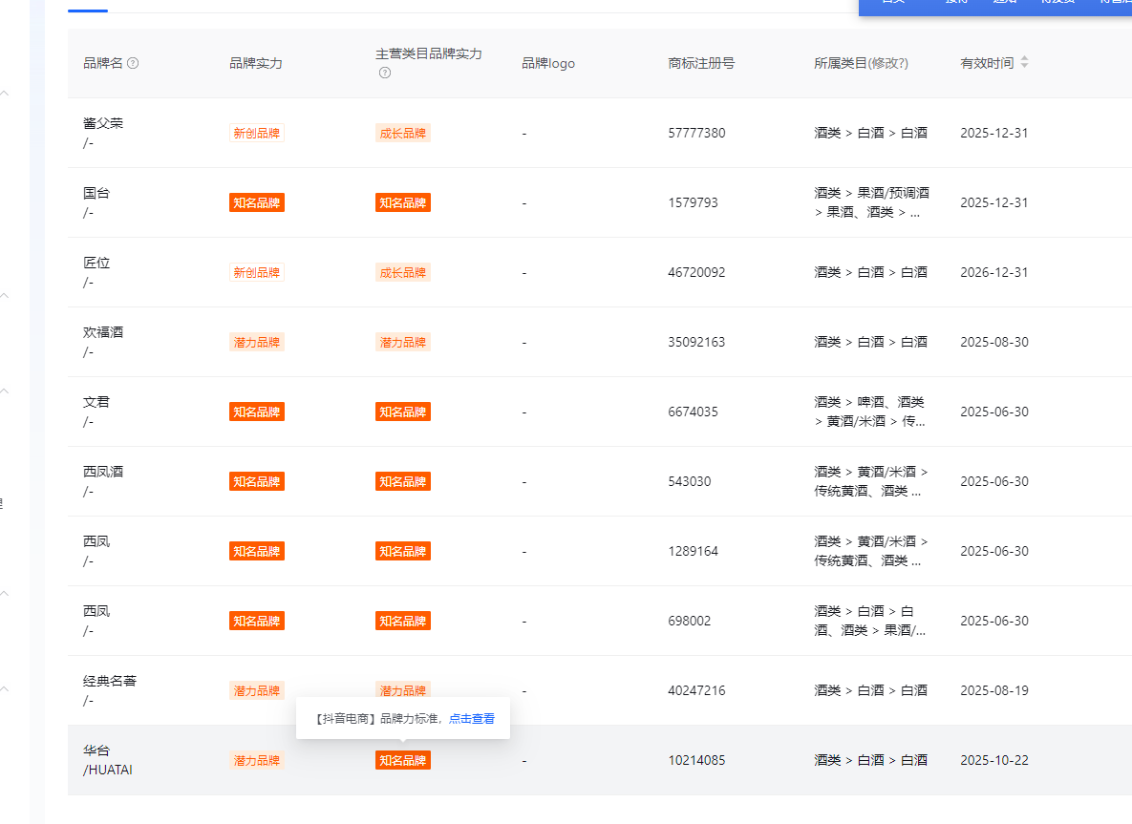Click 西凤酒 brand name
This screenshot has width=1132, height=824.
tap(103, 472)
